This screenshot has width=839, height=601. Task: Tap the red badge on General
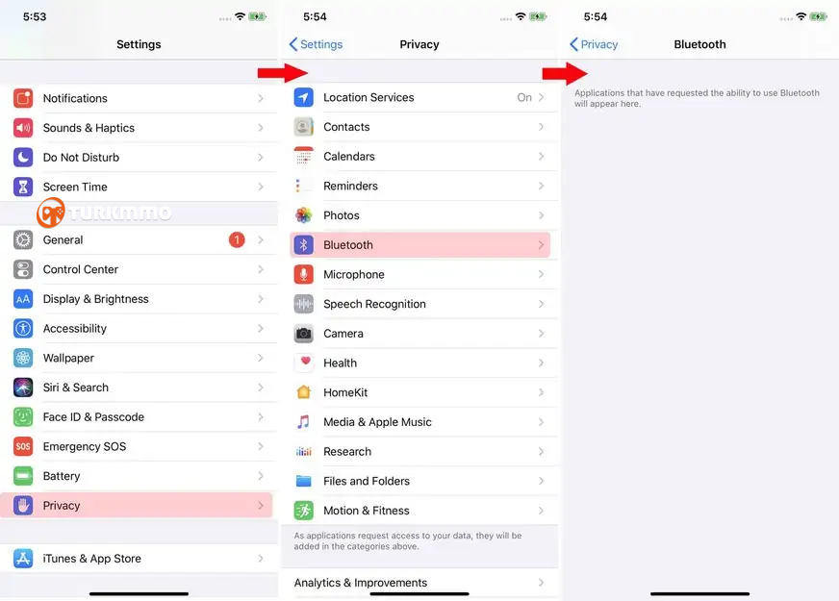(237, 240)
